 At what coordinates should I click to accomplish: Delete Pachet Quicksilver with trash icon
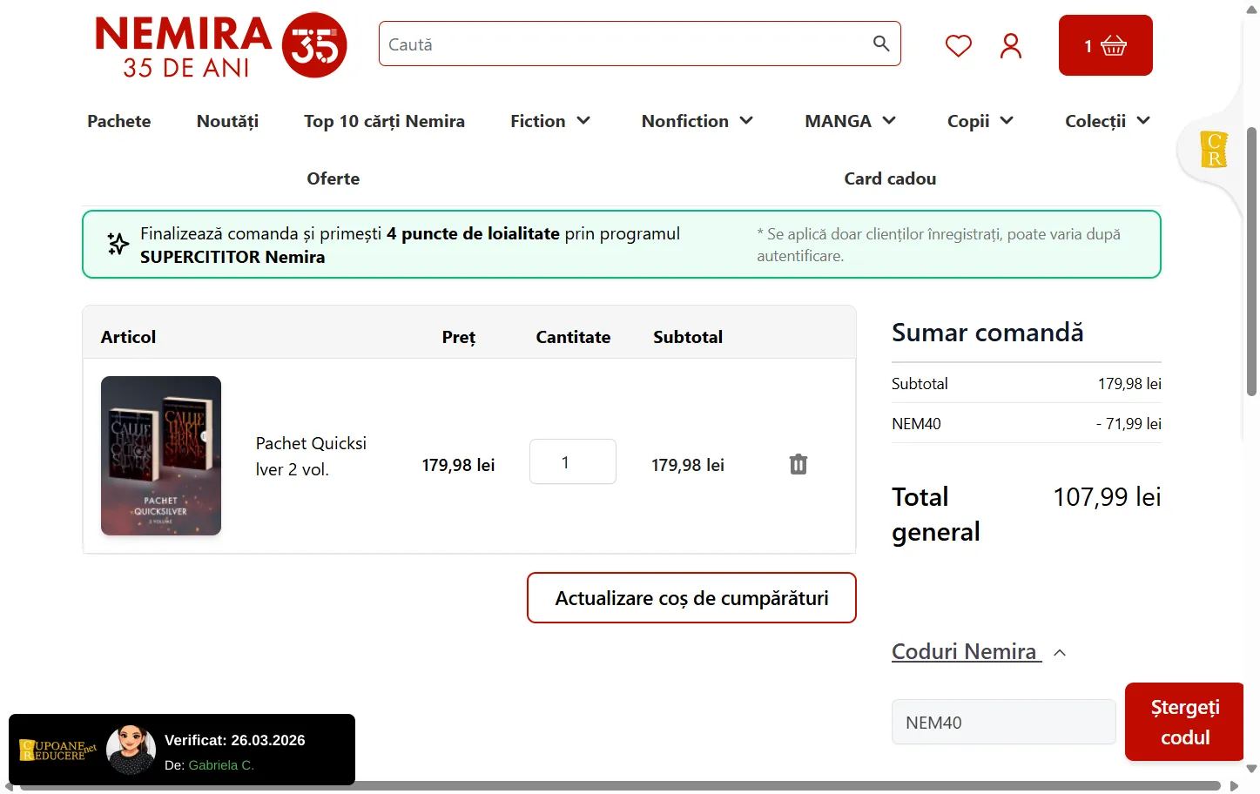[798, 464]
